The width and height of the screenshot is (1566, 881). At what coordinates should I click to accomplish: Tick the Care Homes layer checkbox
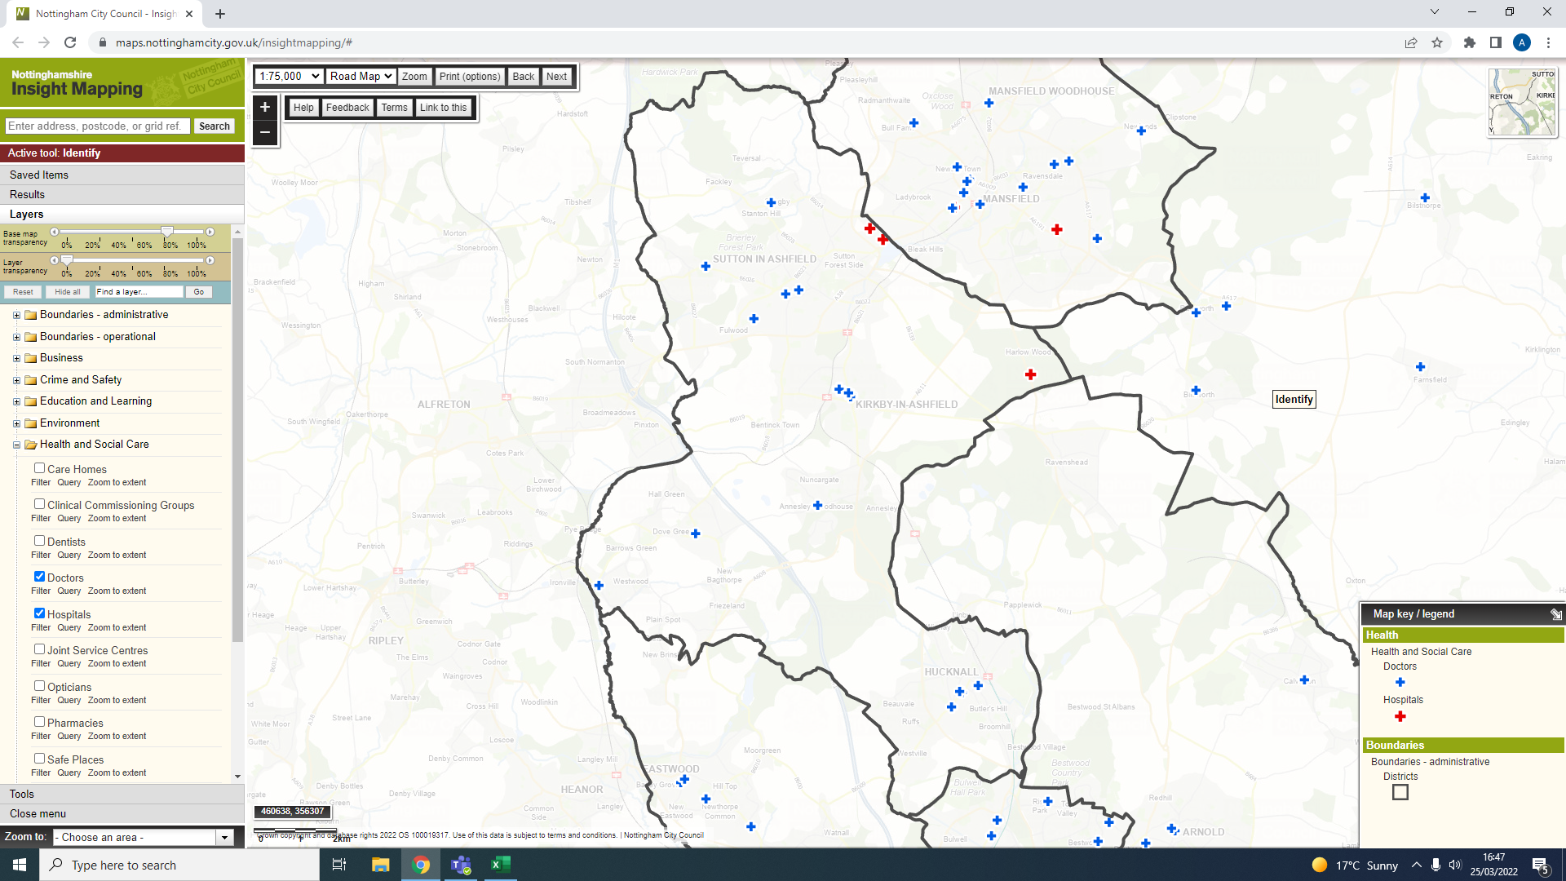[x=39, y=468]
